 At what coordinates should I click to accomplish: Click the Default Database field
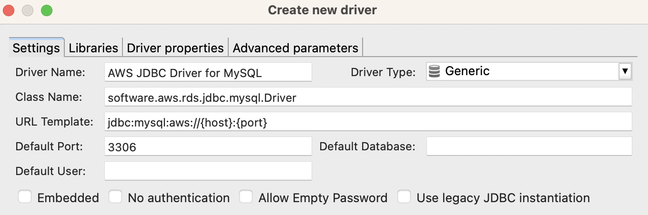tap(529, 147)
